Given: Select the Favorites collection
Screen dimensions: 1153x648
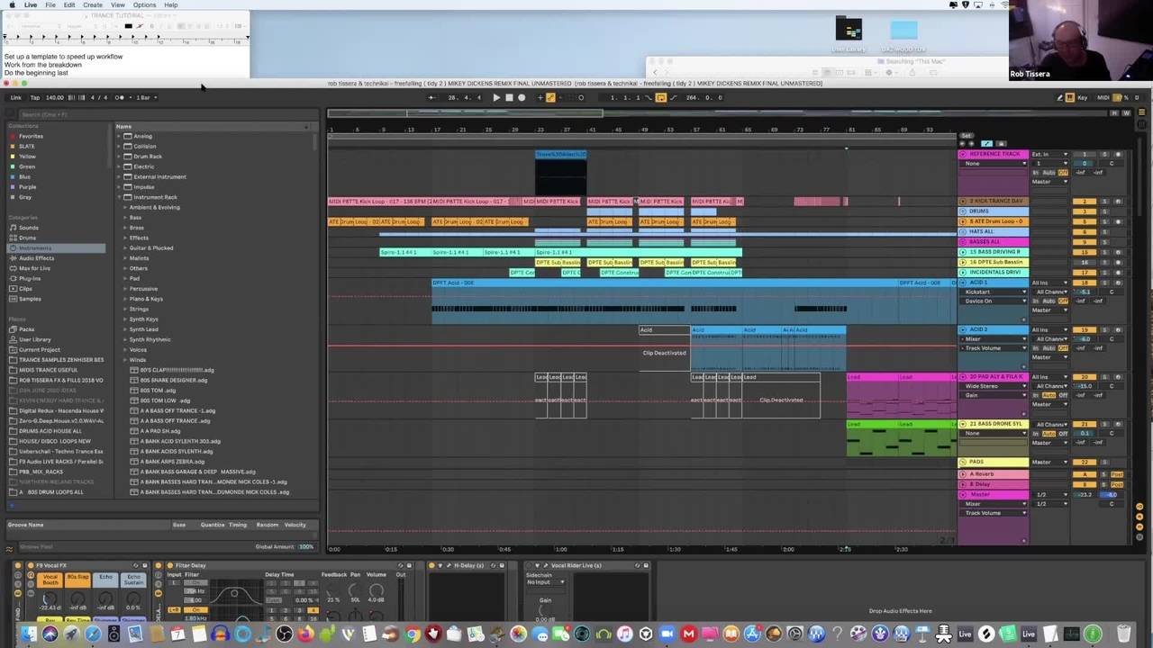Looking at the screenshot, I should (31, 136).
